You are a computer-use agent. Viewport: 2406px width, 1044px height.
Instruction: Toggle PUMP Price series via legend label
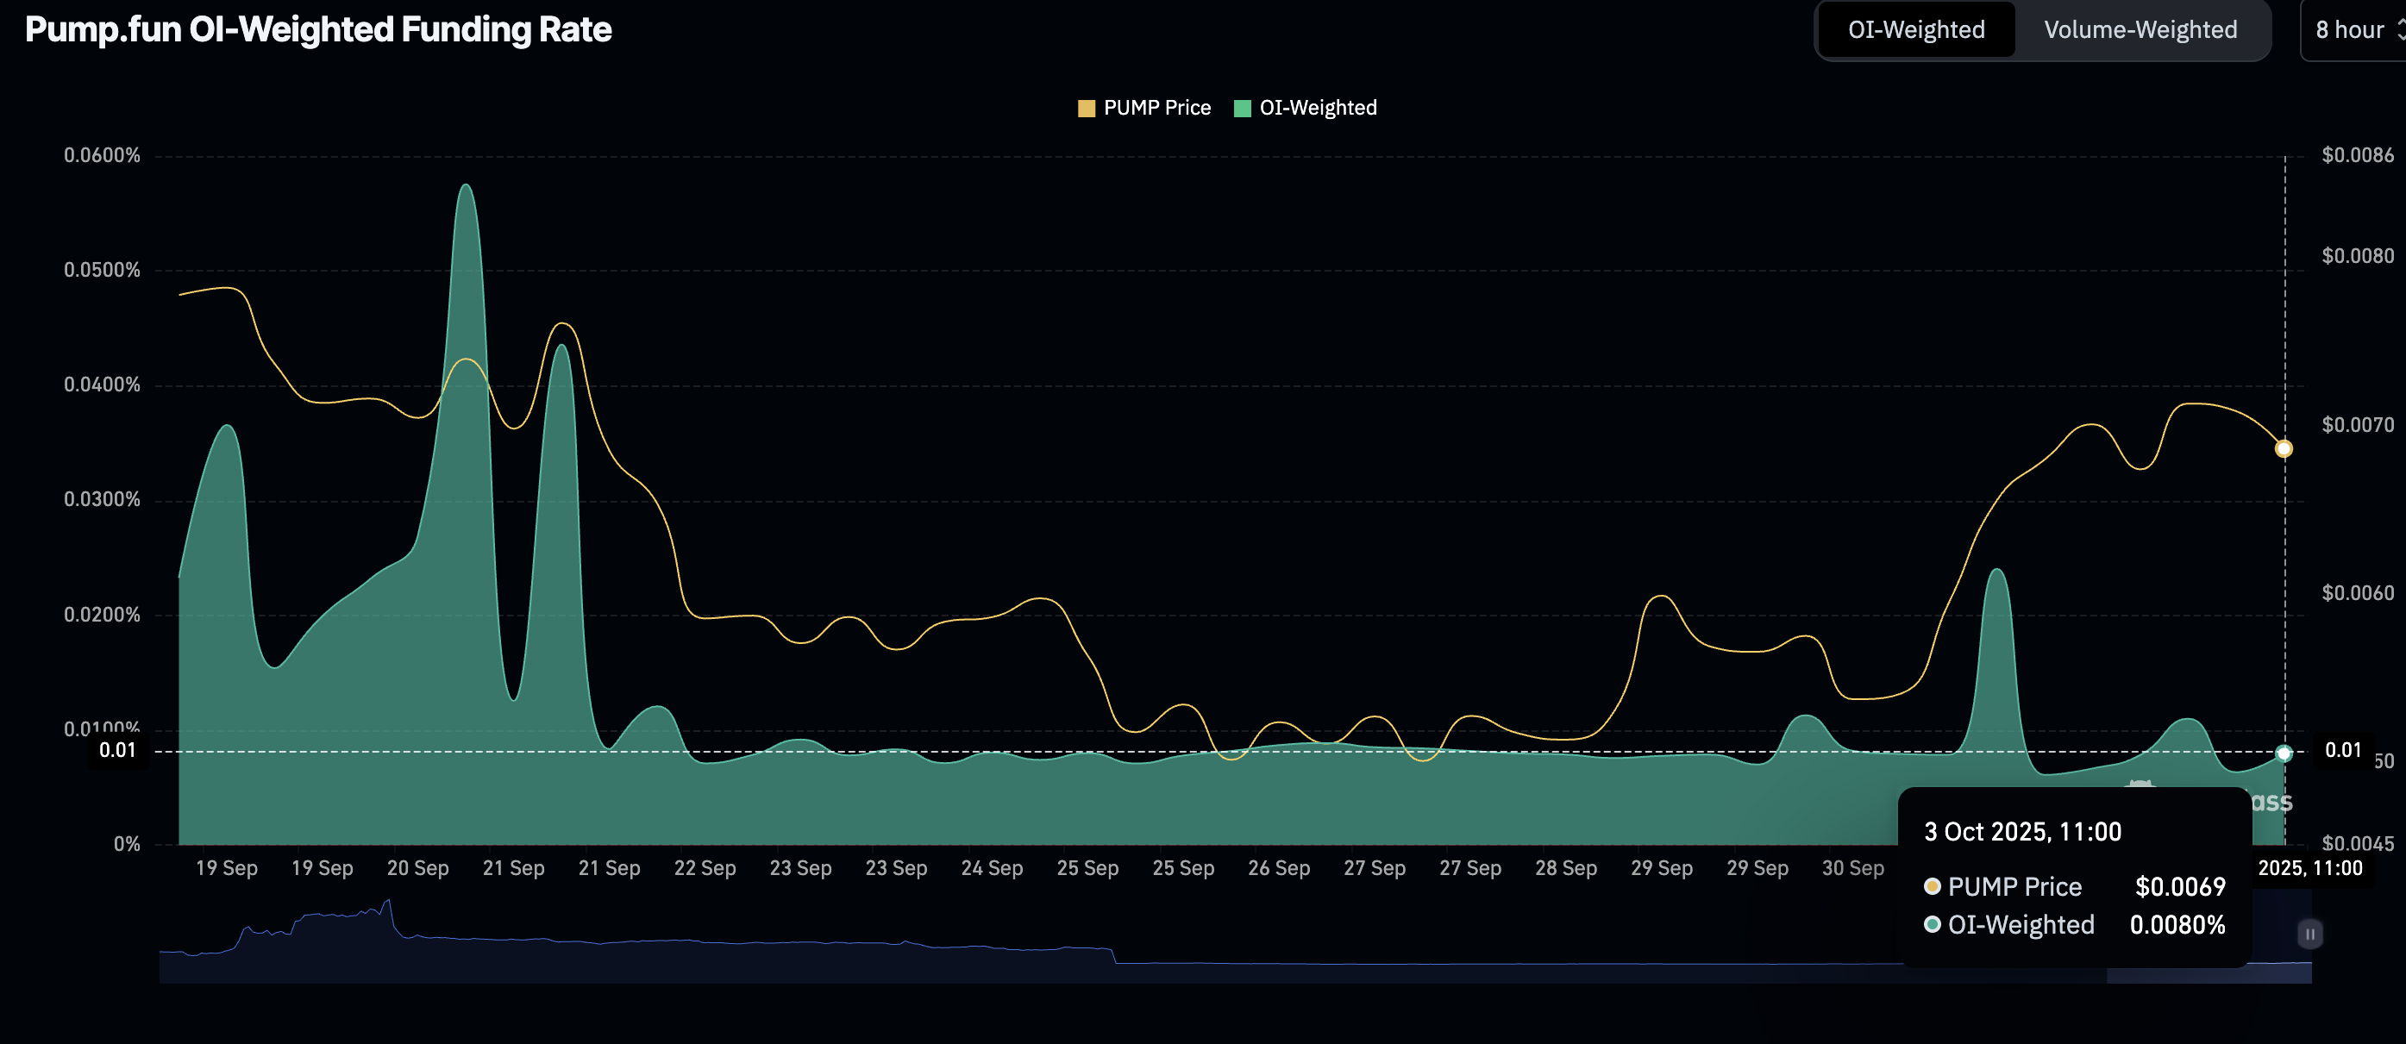pyautogui.click(x=1156, y=109)
